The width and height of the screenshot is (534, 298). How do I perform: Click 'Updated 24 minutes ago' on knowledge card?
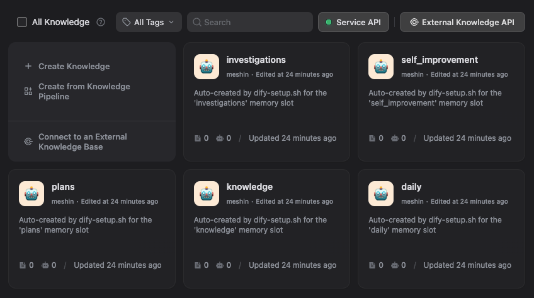293,265
